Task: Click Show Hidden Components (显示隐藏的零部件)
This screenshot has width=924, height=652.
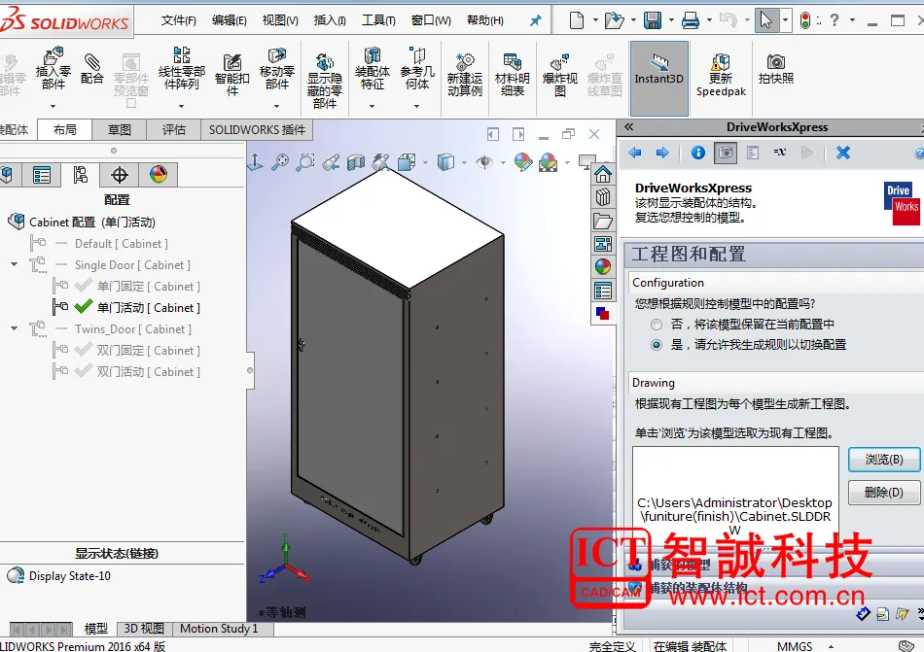Action: tap(325, 81)
